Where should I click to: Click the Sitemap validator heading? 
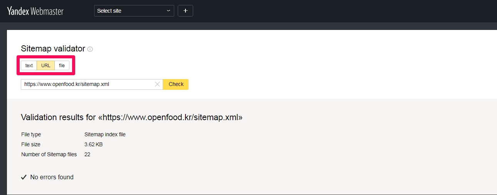[53, 49]
